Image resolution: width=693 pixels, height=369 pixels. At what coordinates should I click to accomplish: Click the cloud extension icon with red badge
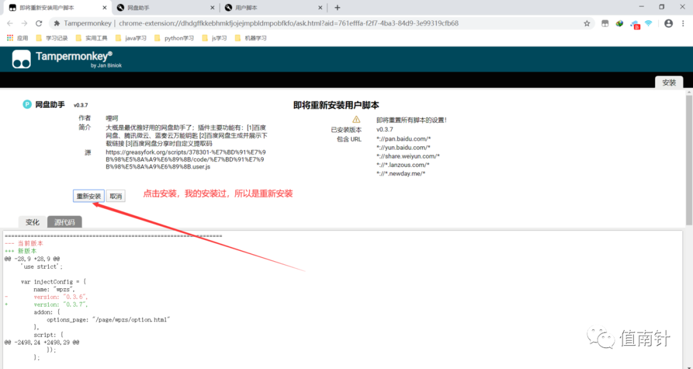[635, 24]
